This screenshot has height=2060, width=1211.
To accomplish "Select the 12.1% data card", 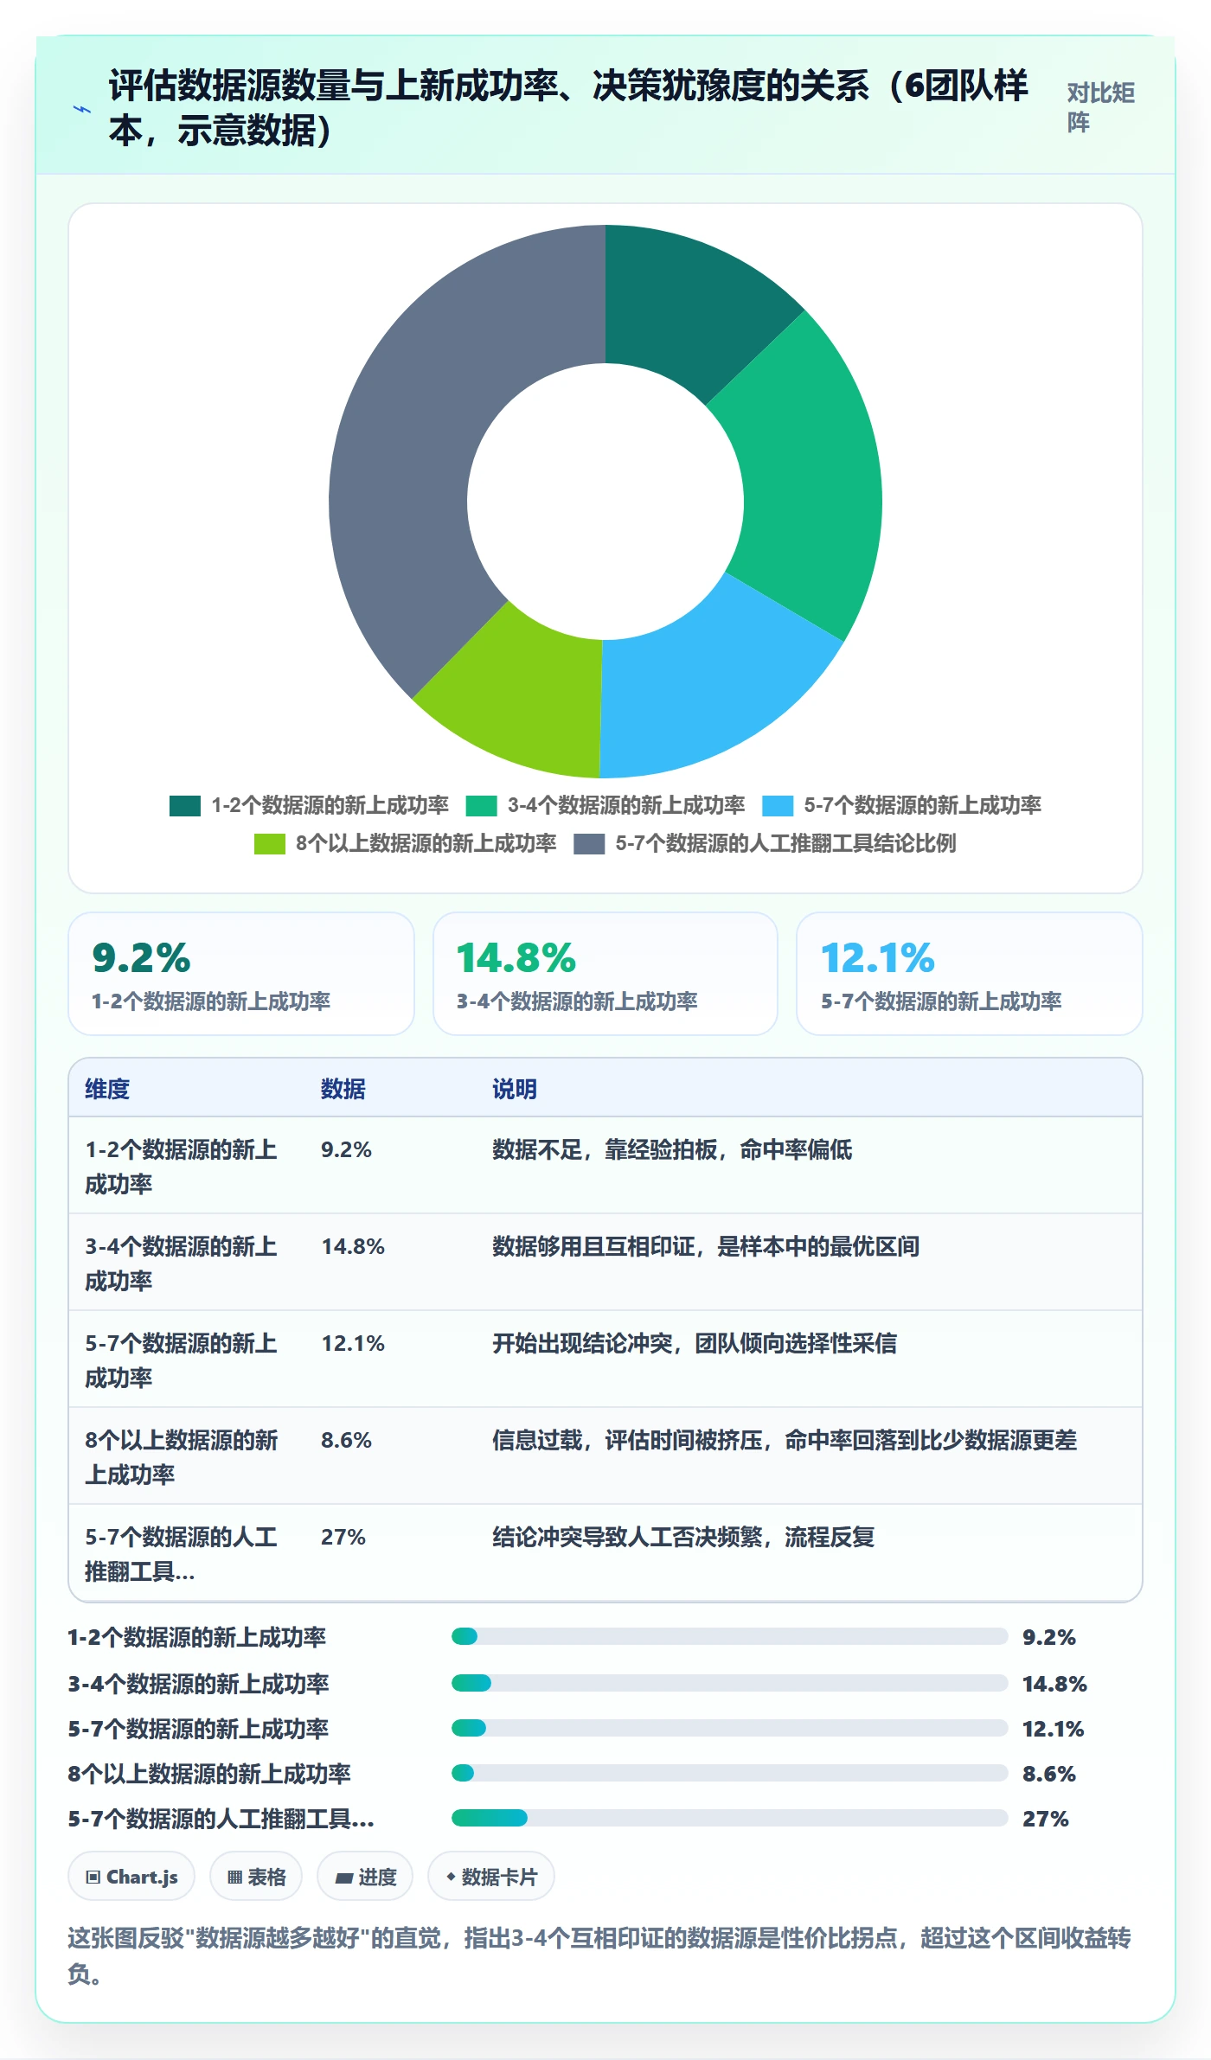I will click(x=970, y=974).
